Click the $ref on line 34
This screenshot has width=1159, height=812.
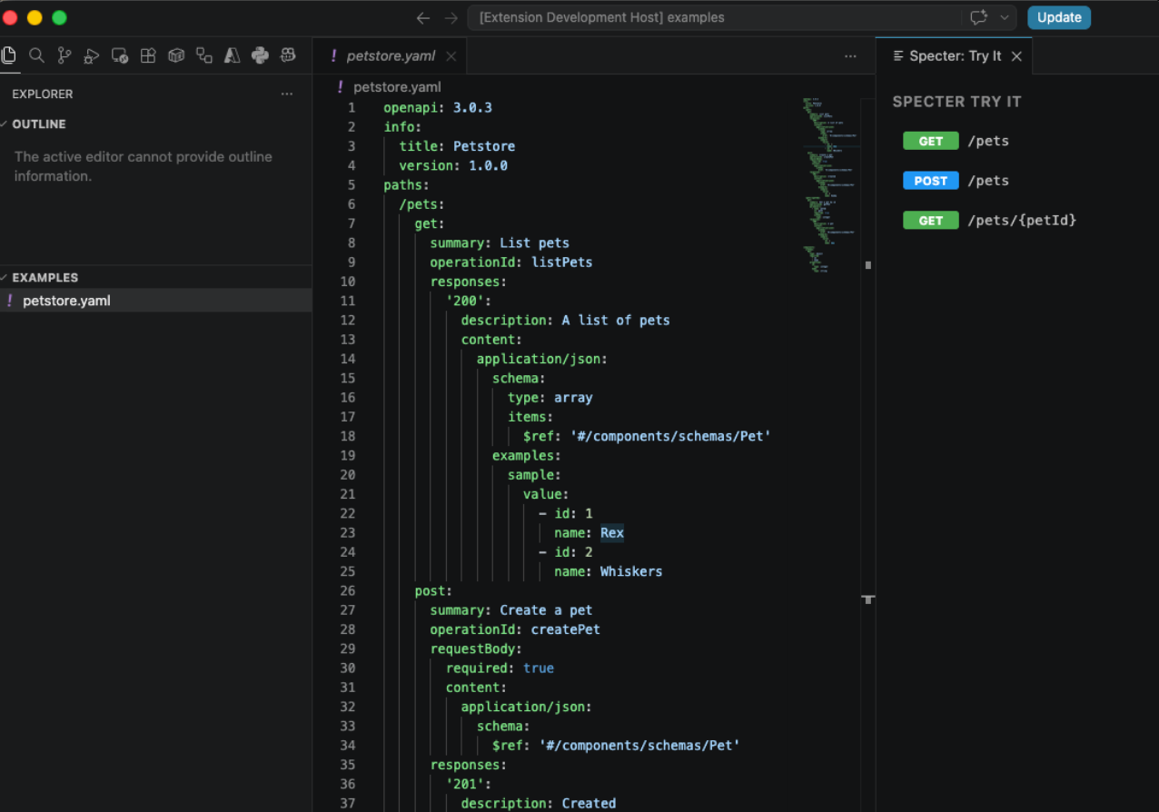point(616,746)
